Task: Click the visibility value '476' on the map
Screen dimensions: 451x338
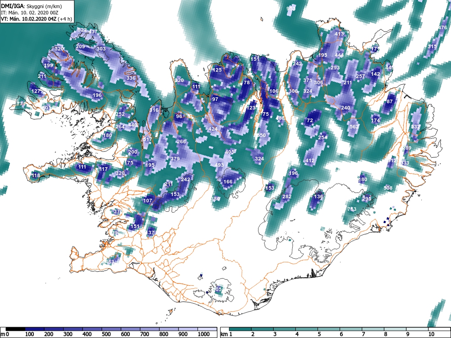Action: point(443,27)
